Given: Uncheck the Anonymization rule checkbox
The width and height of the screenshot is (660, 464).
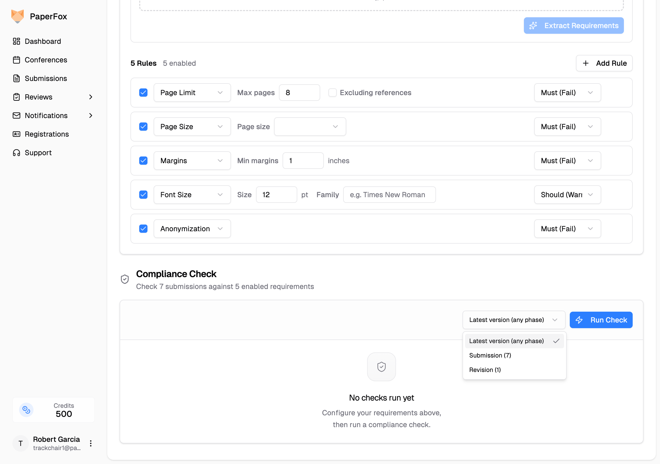Looking at the screenshot, I should [x=143, y=229].
